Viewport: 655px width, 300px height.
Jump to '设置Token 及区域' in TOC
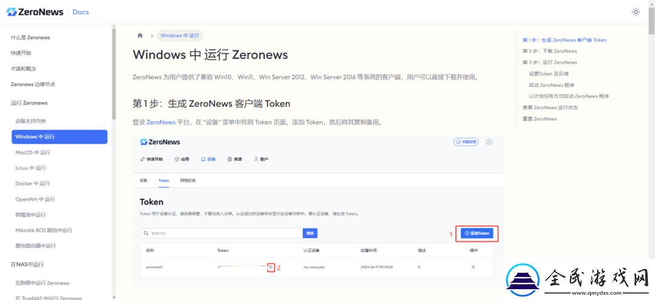(x=548, y=73)
